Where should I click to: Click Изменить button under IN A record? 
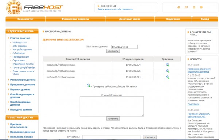113,51
